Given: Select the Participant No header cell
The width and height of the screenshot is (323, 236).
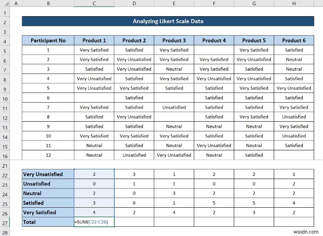Looking at the screenshot, I should coord(48,40).
